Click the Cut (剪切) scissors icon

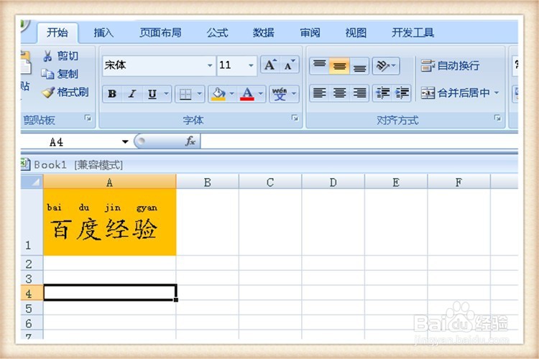47,56
